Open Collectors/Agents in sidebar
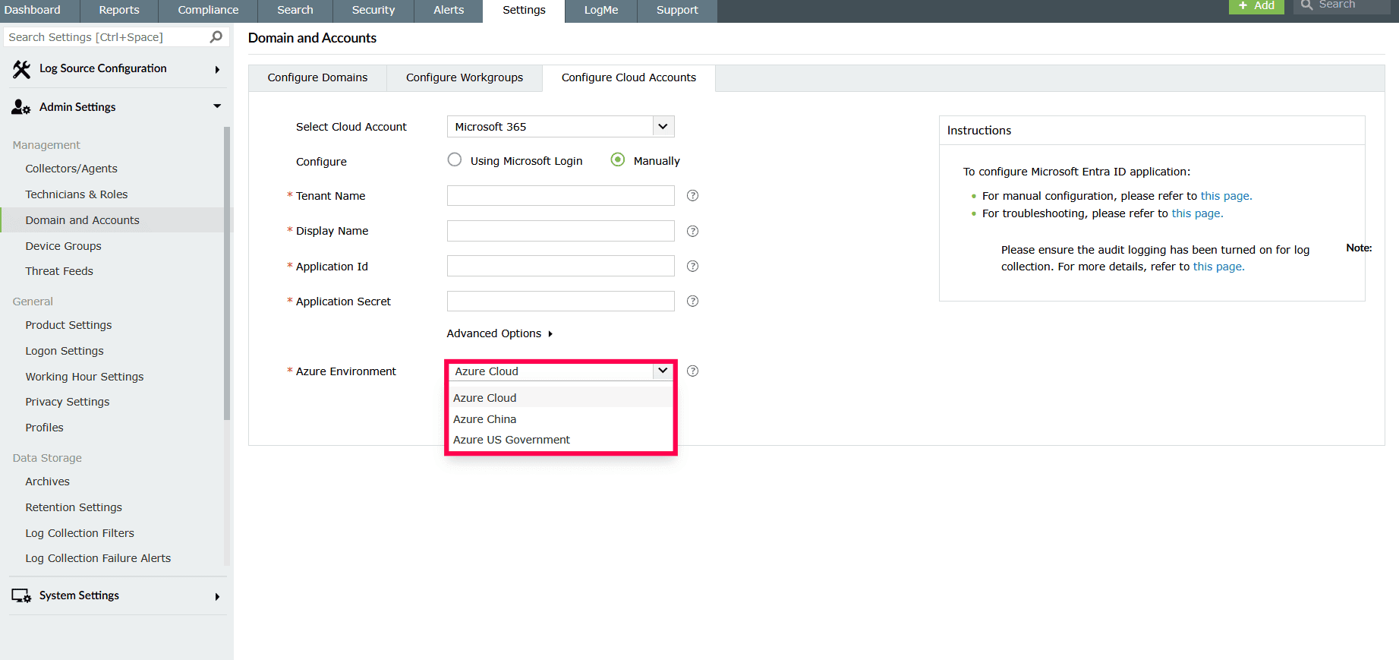Screen dimensions: 1399x660 pyautogui.click(x=71, y=169)
